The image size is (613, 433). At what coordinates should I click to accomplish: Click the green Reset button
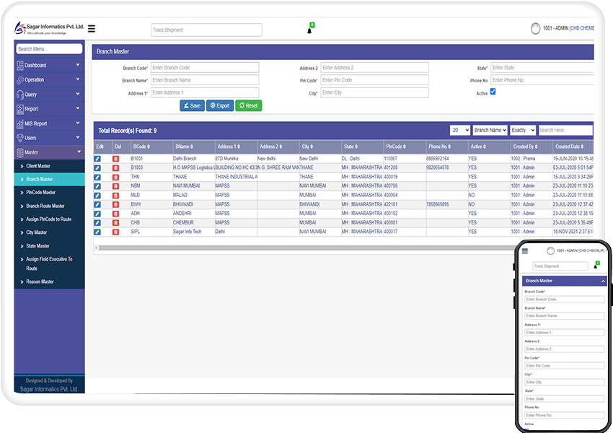pyautogui.click(x=249, y=105)
